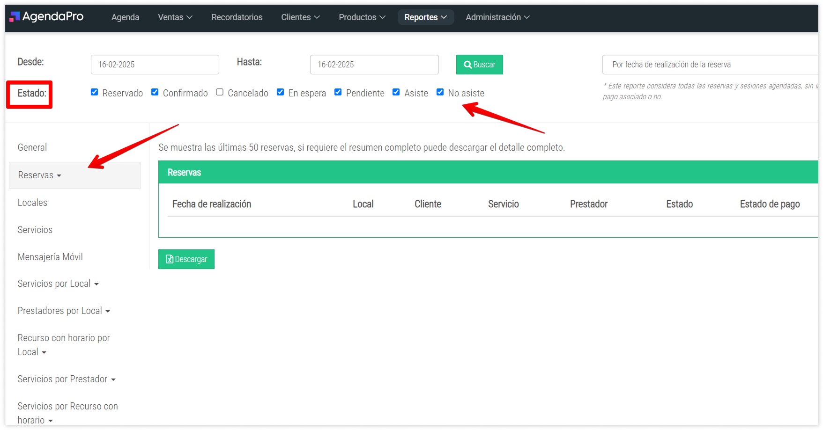Select Locales in the reports sidebar
The image size is (823, 430).
[32, 203]
